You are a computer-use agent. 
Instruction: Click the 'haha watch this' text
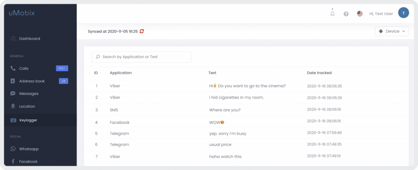click(225, 157)
